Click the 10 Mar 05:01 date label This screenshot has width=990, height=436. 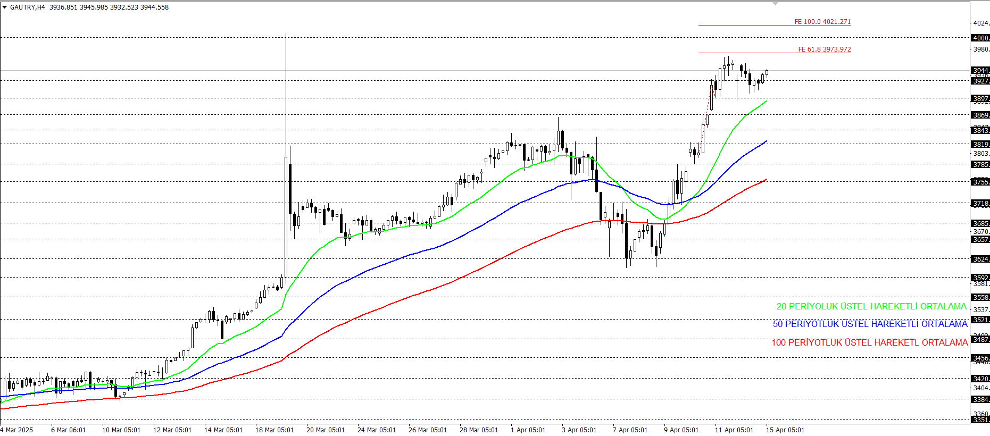pyautogui.click(x=121, y=430)
